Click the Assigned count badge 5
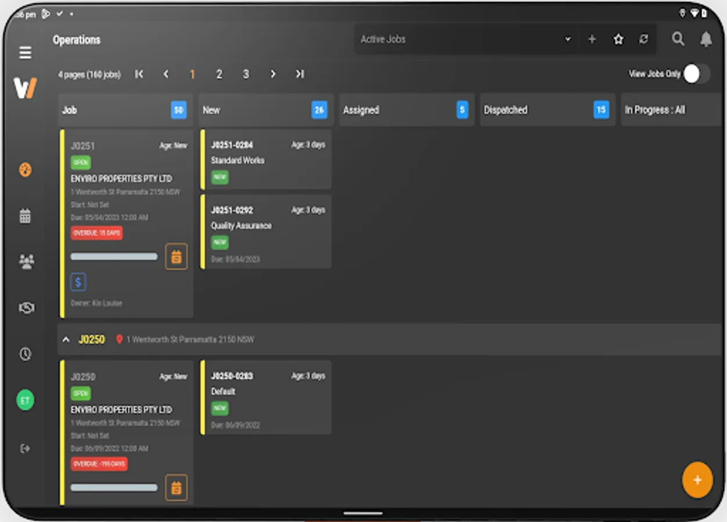The image size is (727, 522). coord(462,110)
